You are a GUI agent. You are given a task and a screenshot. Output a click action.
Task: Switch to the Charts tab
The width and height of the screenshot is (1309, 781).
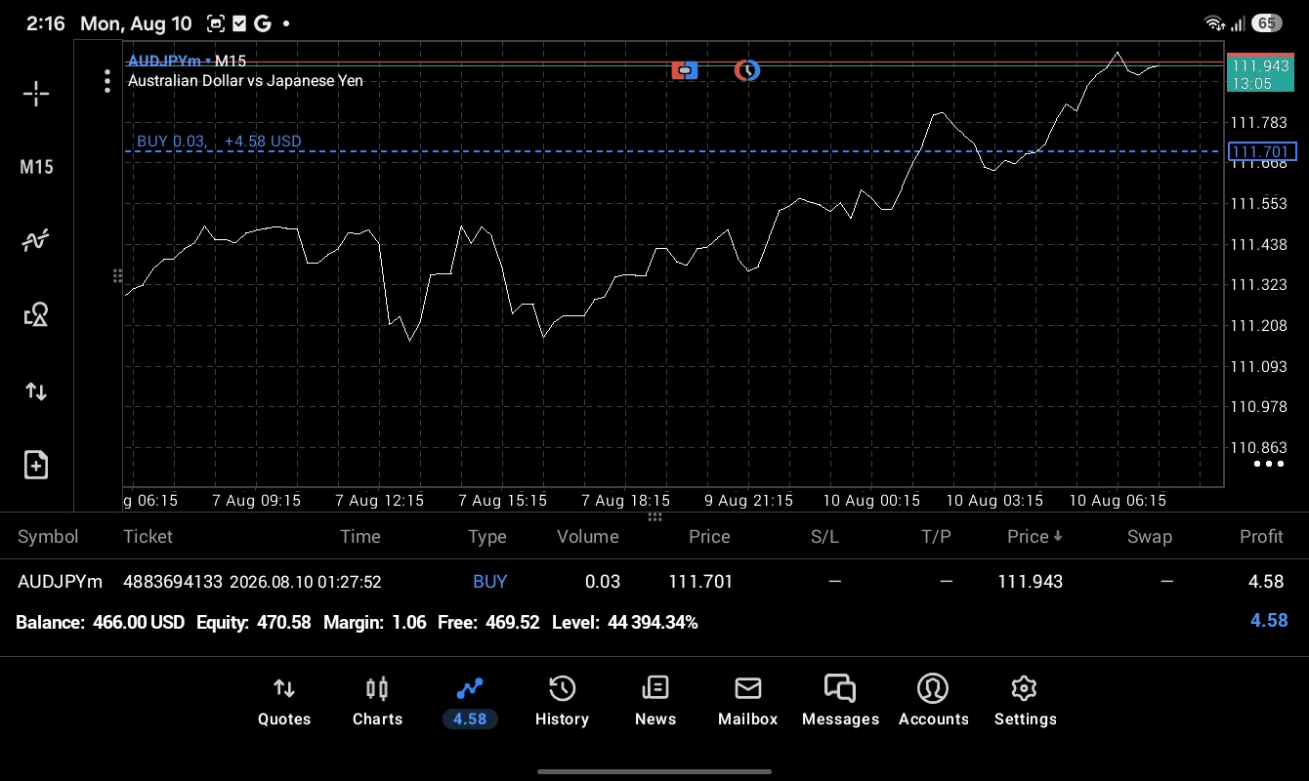377,702
